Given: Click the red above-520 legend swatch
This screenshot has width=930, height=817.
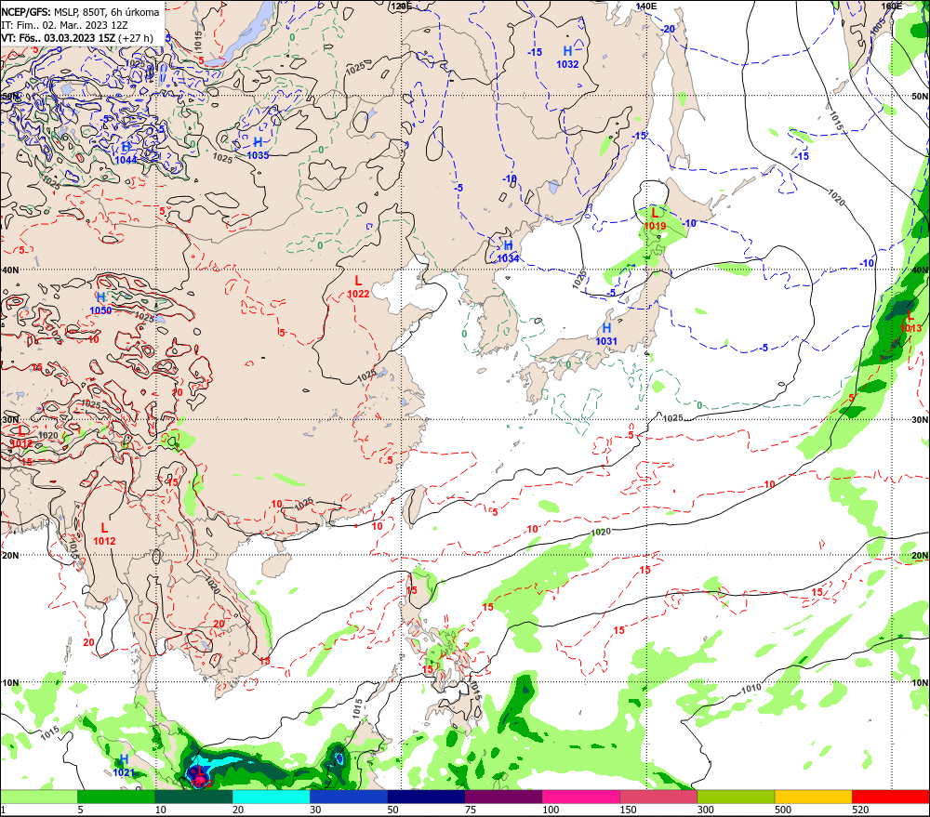Looking at the screenshot, I should pyautogui.click(x=891, y=797).
